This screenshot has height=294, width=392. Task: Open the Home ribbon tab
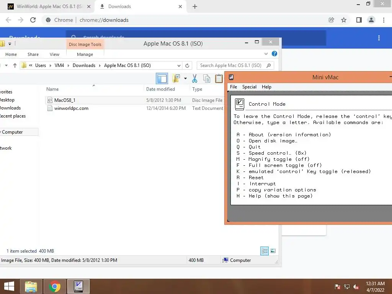coord(11,54)
